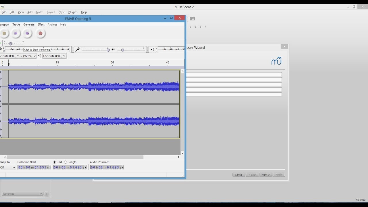The width and height of the screenshot is (368, 207).
Task: Select the Length radio button
Action: click(x=66, y=162)
